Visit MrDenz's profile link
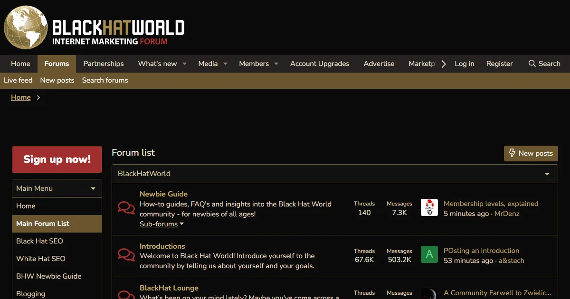The image size is (570, 299). coord(507,214)
